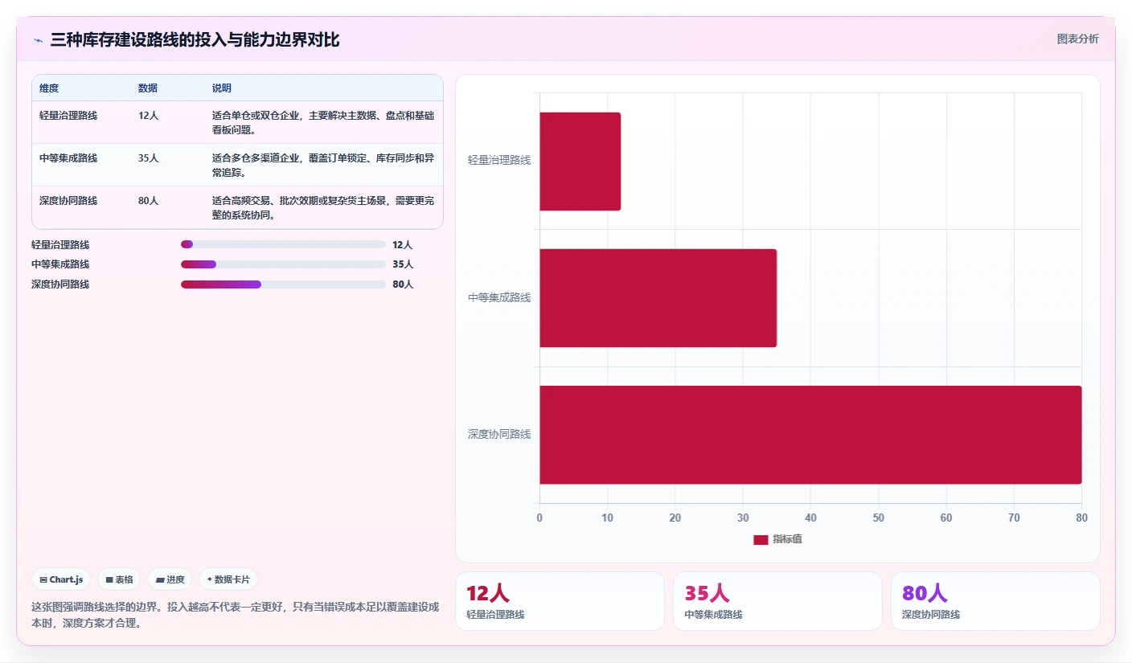Open the 12人 data card

coord(560,601)
